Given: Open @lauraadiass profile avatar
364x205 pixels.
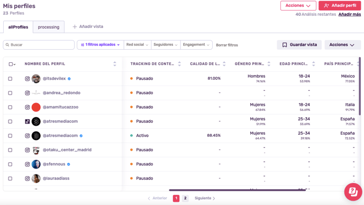Looking at the screenshot, I should pyautogui.click(x=36, y=179).
